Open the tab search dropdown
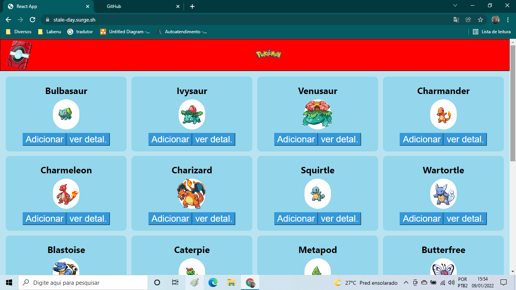Viewport: 516px width, 290px height. [455, 6]
